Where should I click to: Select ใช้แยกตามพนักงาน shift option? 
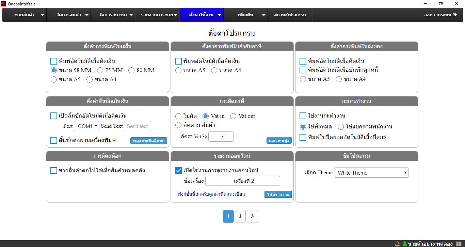point(341,127)
